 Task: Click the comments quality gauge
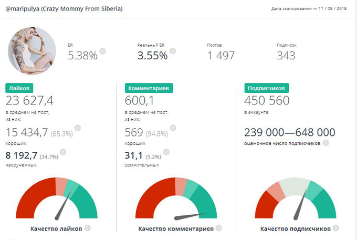click(176, 199)
